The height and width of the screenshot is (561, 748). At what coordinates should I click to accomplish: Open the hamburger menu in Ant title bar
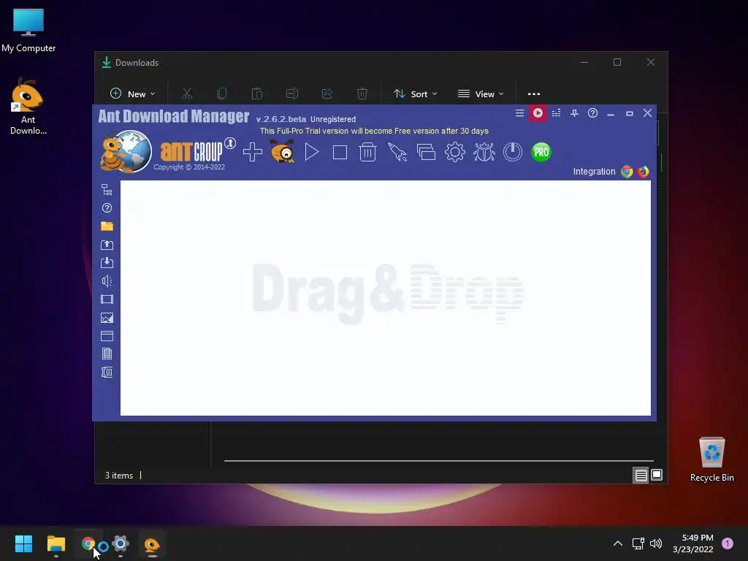click(x=519, y=113)
